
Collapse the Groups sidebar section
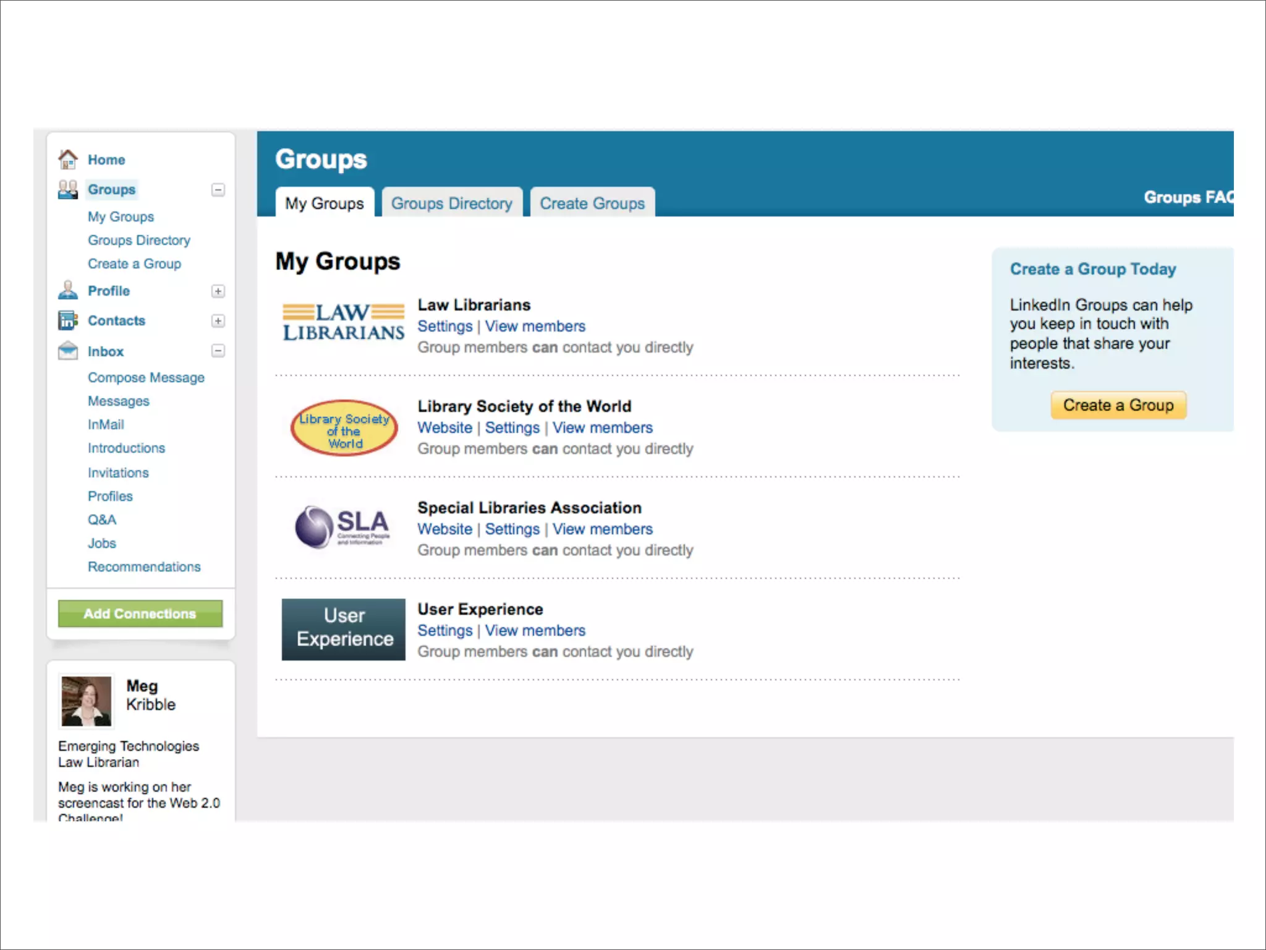click(218, 190)
